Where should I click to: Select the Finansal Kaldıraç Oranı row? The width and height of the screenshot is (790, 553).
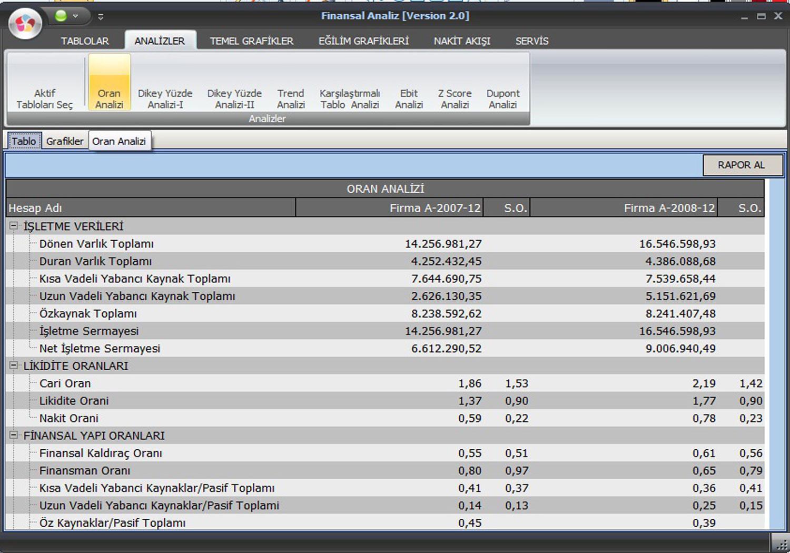point(385,453)
